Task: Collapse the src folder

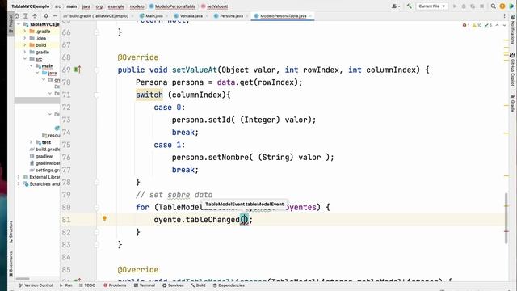Action: (x=25, y=59)
